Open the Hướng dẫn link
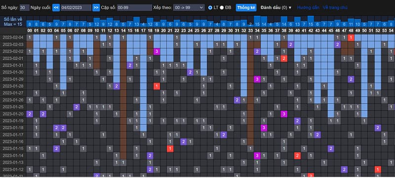 pos(308,7)
